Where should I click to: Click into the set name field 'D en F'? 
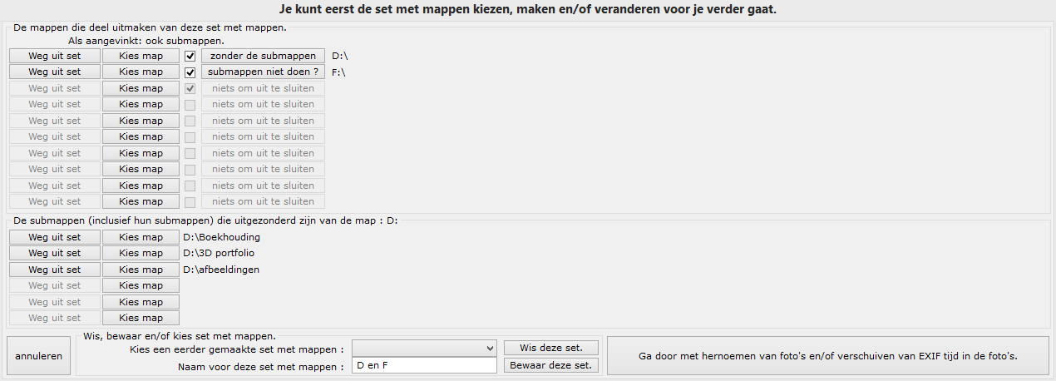point(424,365)
